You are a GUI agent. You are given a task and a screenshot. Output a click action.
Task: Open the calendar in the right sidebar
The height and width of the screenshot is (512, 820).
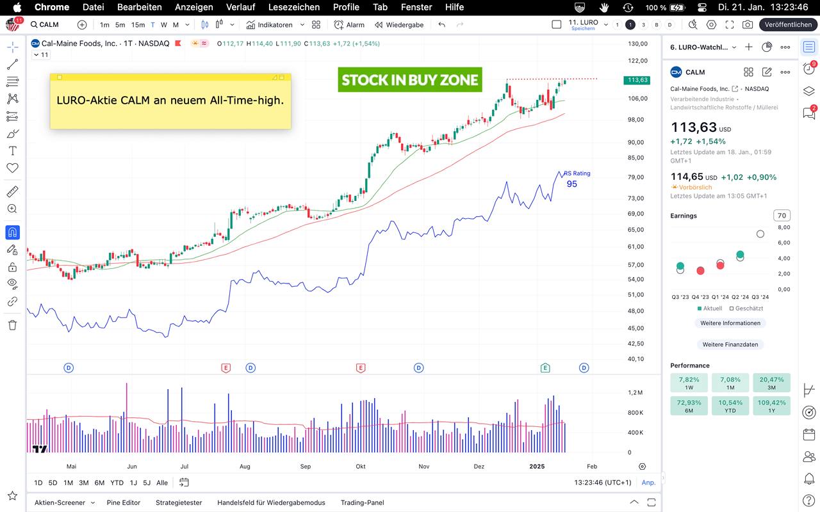[x=809, y=435]
